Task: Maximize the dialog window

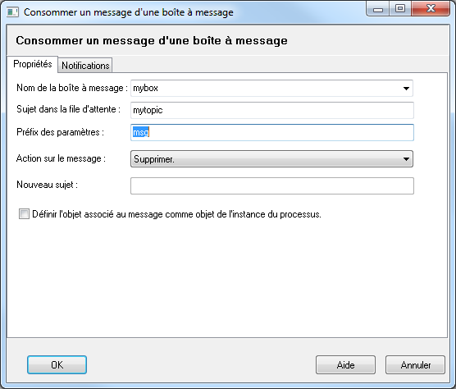Action: (x=400, y=8)
